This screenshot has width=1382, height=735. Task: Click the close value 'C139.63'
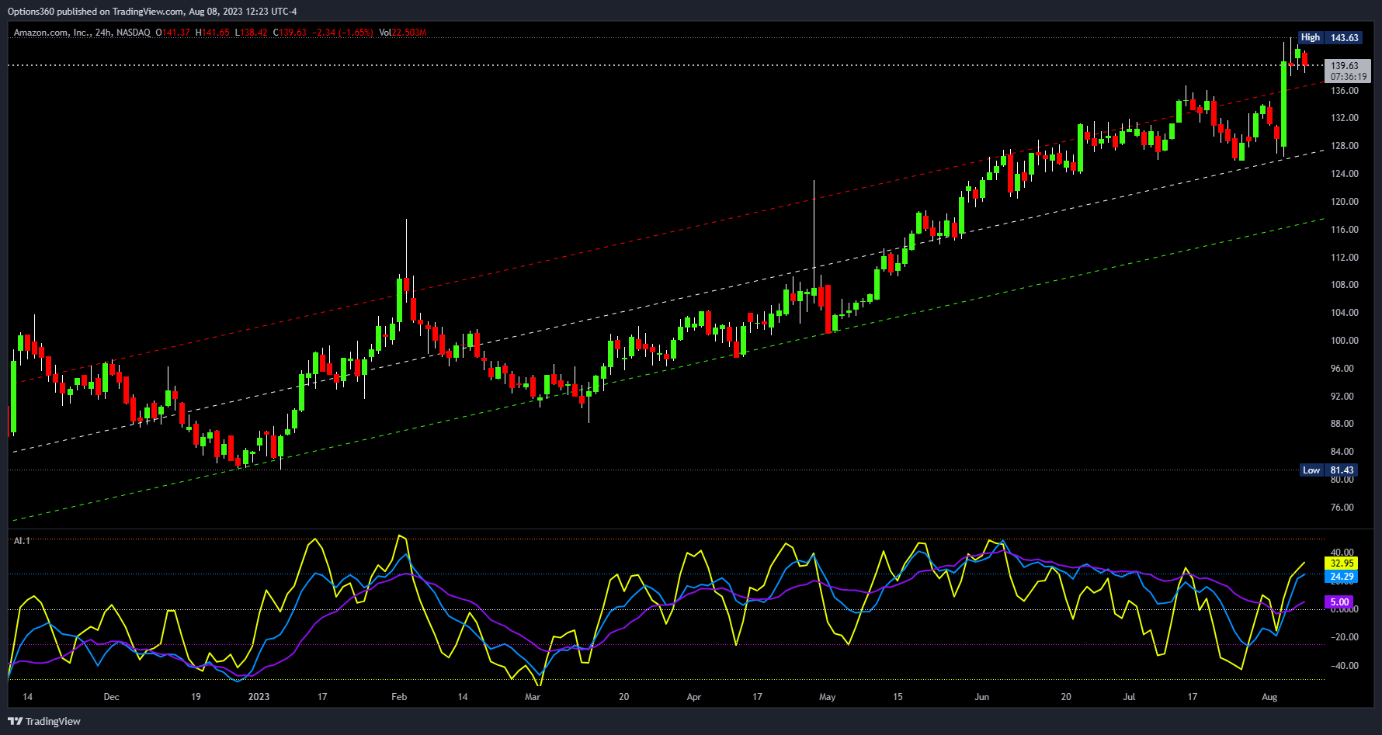(x=290, y=33)
